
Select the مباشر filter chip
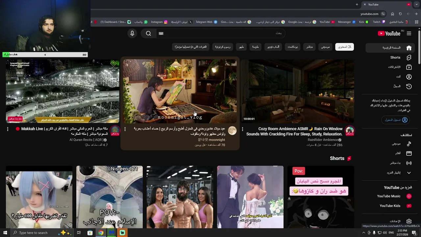(310, 47)
